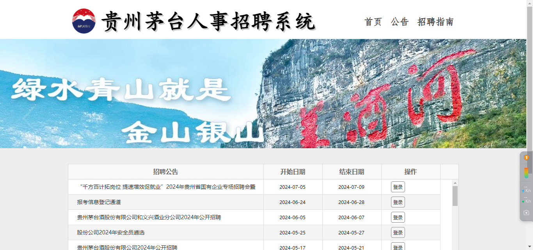533x250 pixels.
Task: Go to 首页 in the navigation
Action: coord(373,22)
